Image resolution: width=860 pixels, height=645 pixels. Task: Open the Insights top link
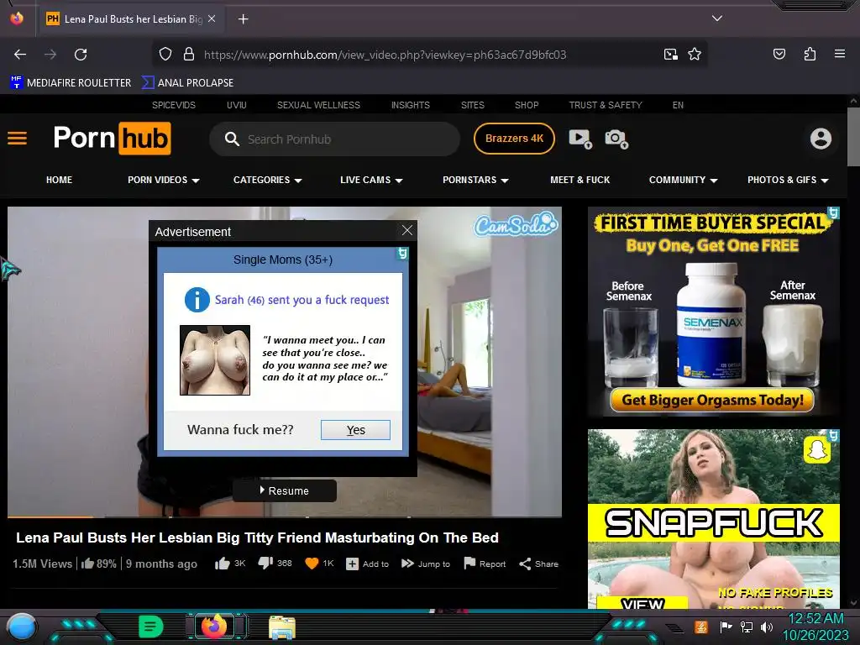[x=410, y=105]
